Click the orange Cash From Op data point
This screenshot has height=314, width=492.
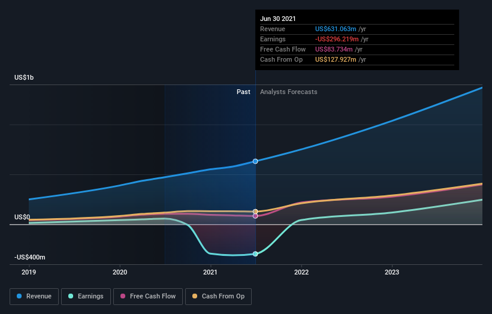tap(255, 212)
